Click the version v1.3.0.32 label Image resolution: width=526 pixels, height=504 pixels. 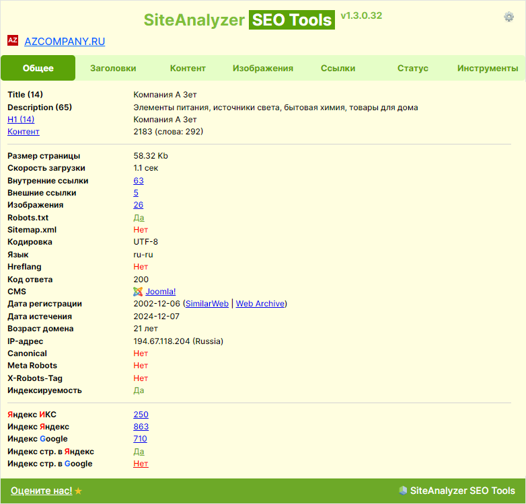coord(361,15)
